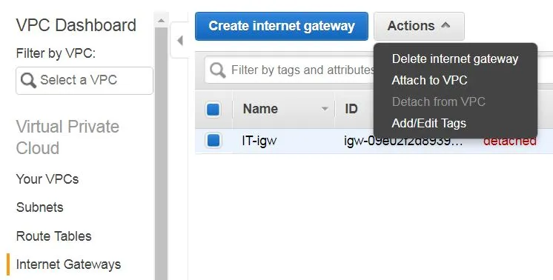Screen dimensions: 553x280
Task: Toggle the select-all checkbox in the header
Action: point(213,109)
